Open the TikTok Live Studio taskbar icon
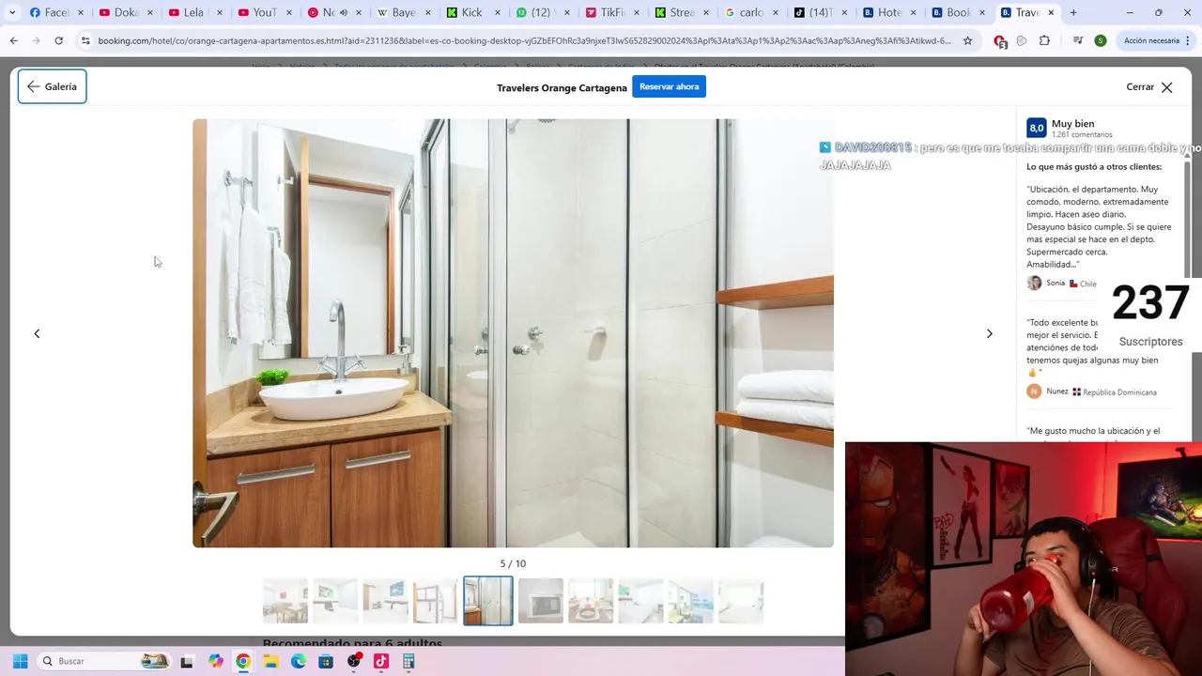1202x676 pixels. tap(381, 661)
